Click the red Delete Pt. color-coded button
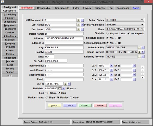Viewport: 153px width, 126px height. point(100,105)
